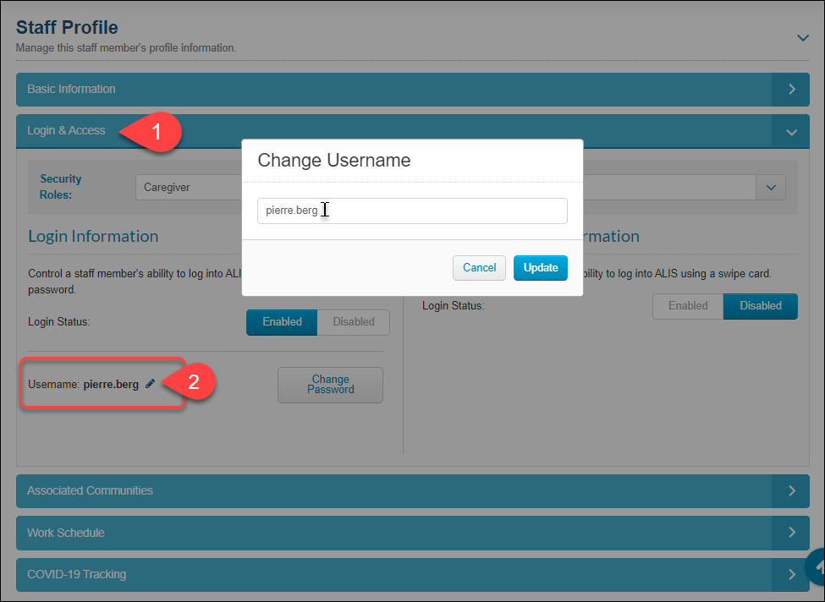Viewport: 825px width, 602px height.
Task: Click the Basic Information section title
Action: tap(72, 89)
